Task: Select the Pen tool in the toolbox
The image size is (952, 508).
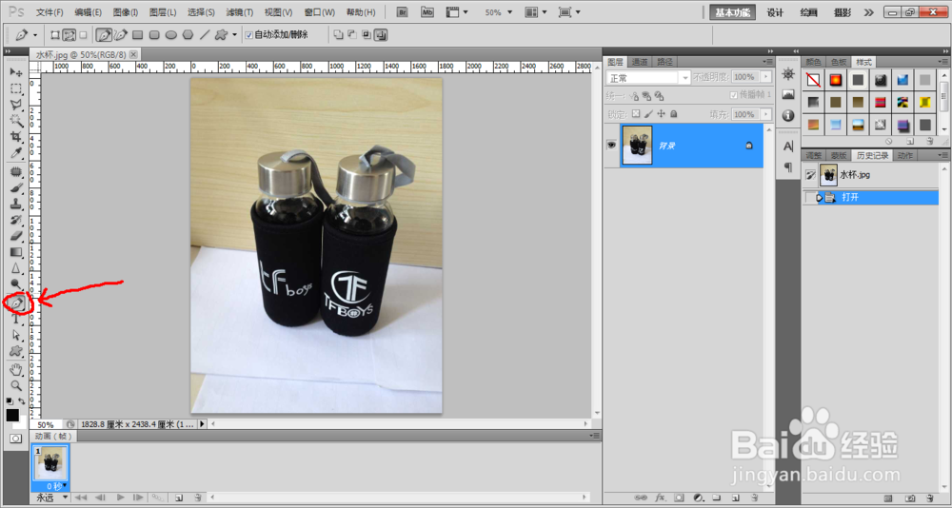Action: pyautogui.click(x=17, y=303)
